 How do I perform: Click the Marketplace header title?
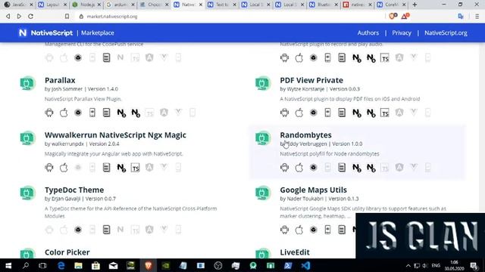point(98,32)
